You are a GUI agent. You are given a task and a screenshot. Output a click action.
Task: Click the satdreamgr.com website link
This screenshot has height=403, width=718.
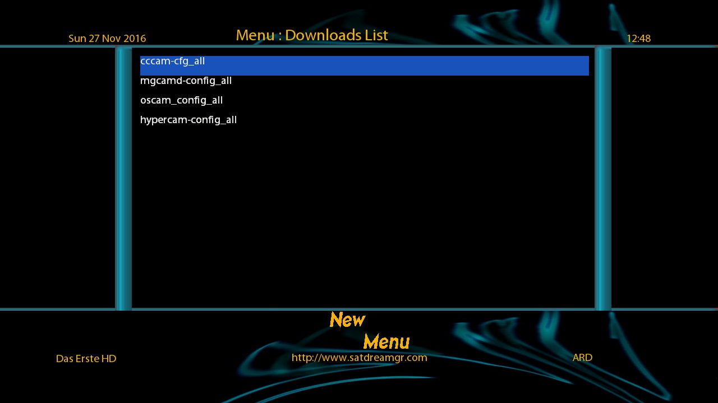(x=359, y=357)
